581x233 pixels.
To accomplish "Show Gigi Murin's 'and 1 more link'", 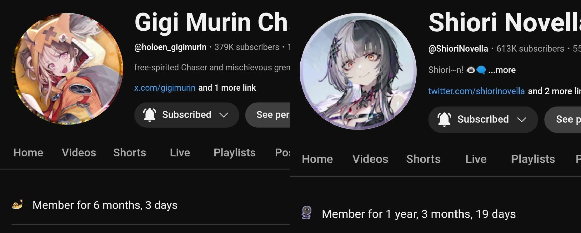I will [227, 88].
